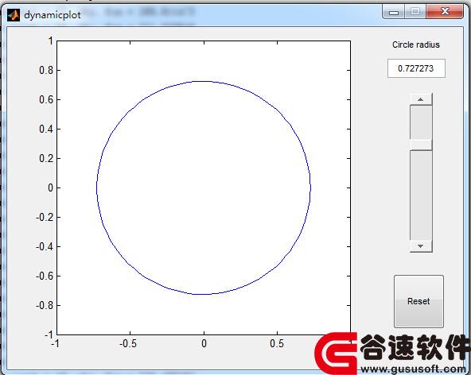Click the Reset button

point(418,301)
